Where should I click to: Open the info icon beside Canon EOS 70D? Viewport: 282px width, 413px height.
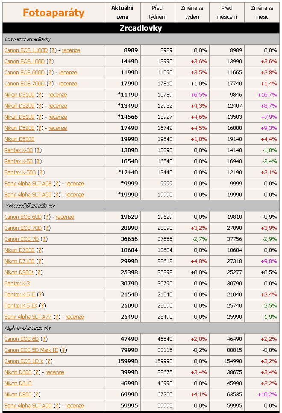pos(47,228)
